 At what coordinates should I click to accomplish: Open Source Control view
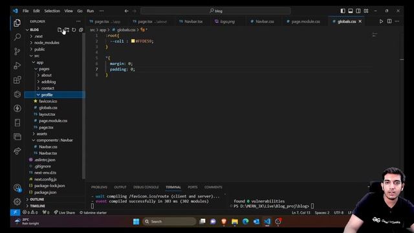17,51
